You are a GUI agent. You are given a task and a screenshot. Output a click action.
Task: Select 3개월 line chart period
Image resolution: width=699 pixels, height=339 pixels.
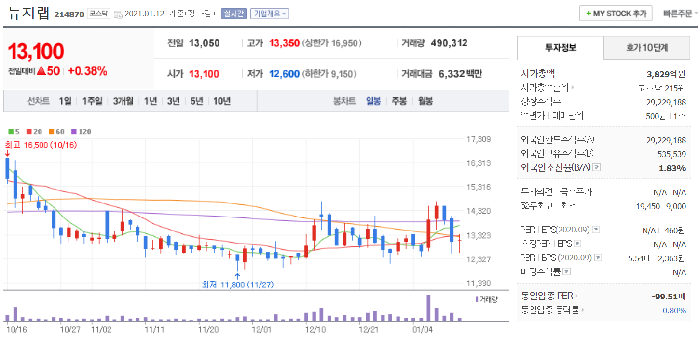[x=123, y=101]
